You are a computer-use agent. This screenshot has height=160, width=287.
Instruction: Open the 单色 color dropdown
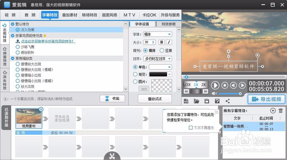(160, 67)
